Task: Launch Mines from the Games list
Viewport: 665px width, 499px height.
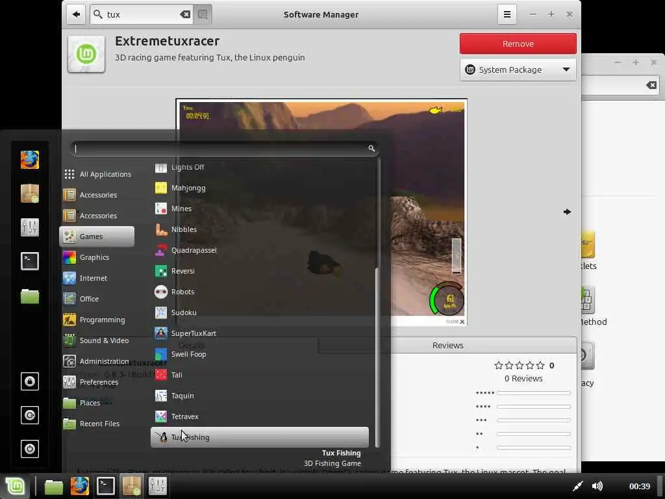Action: 260,209
